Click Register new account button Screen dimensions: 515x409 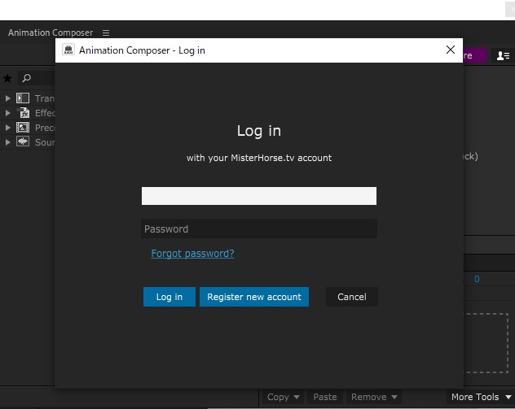coord(254,297)
